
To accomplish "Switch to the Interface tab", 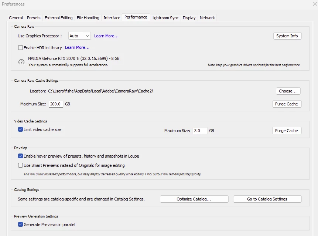I will (x=112, y=18).
